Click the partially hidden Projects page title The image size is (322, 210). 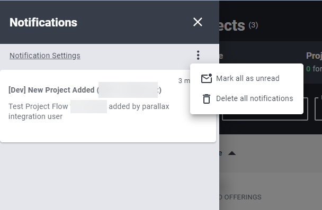pos(232,25)
